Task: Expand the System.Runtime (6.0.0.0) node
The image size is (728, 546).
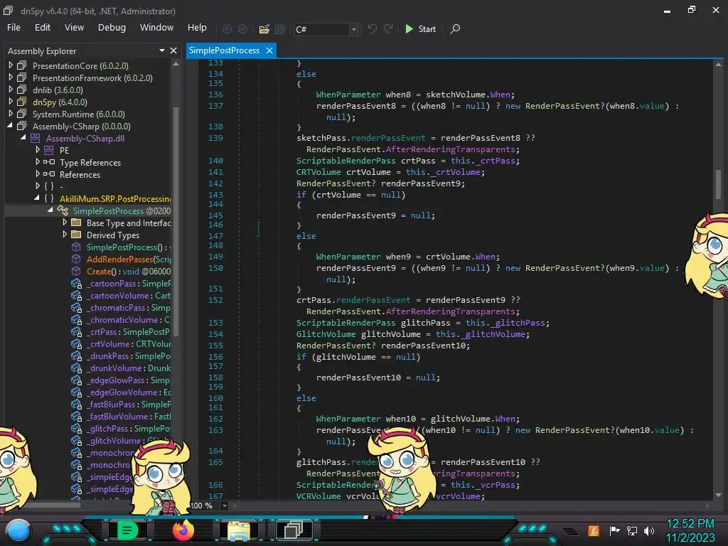Action: coord(11,114)
